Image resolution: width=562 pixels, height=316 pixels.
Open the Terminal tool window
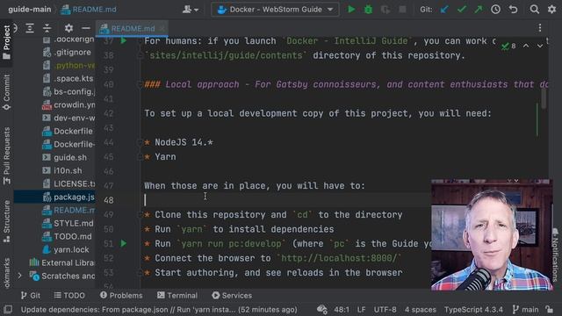tap(177, 296)
